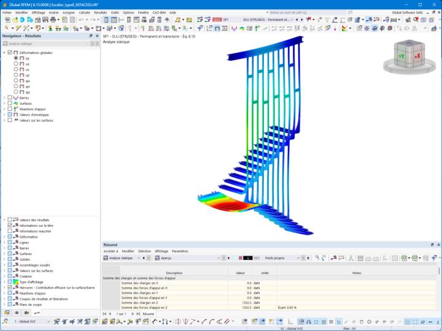Click the last table page arrow icon
Screen dimensions: 442x331
coord(138,314)
